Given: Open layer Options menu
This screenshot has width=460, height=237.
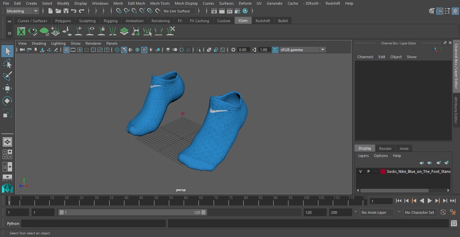Looking at the screenshot, I should tap(381, 156).
